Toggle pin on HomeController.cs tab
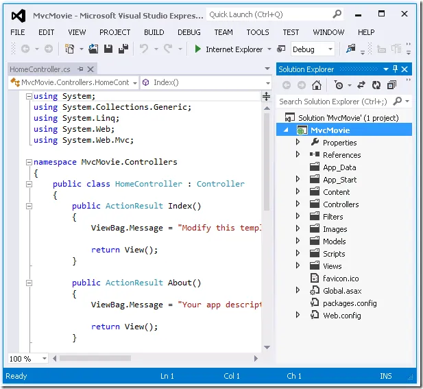The height and width of the screenshot is (389, 423). 81,69
